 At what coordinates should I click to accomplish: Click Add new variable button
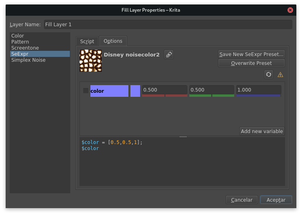tap(262, 131)
